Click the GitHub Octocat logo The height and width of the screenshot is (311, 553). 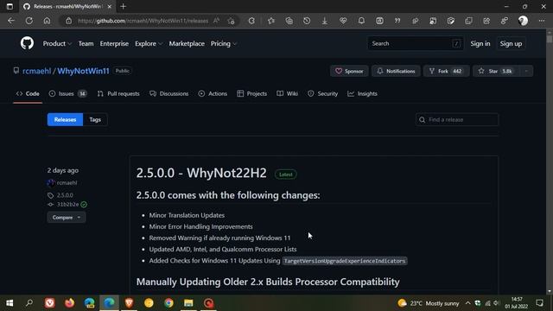27,43
